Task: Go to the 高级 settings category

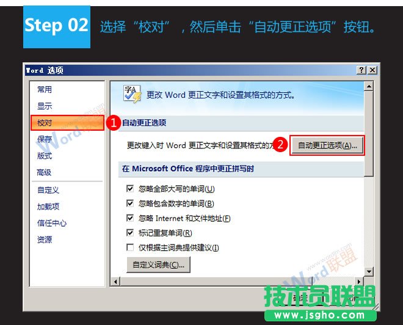Action: pos(45,172)
